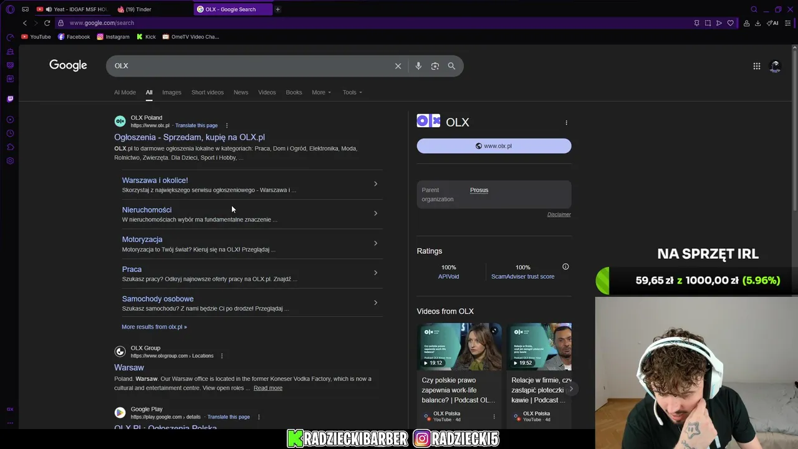Open Prosus parent organization link
The height and width of the screenshot is (449, 798).
[x=479, y=190]
